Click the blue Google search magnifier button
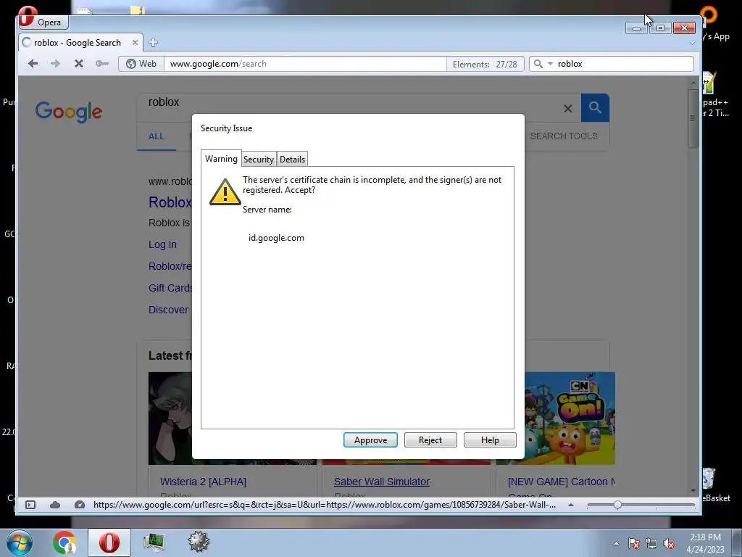The image size is (742, 557). click(595, 108)
